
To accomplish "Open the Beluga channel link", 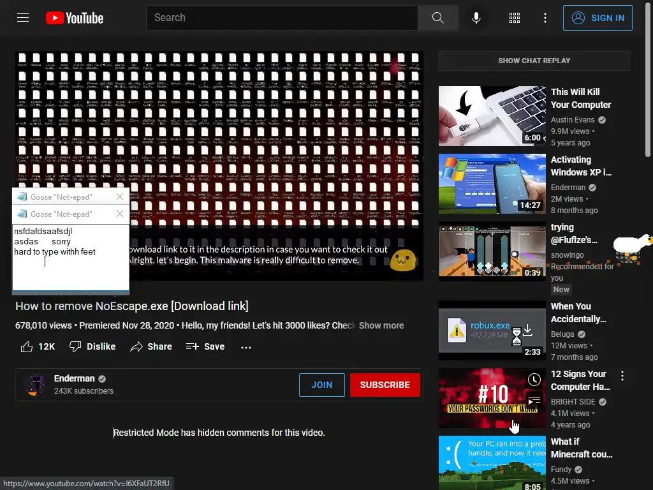I will click(x=562, y=334).
